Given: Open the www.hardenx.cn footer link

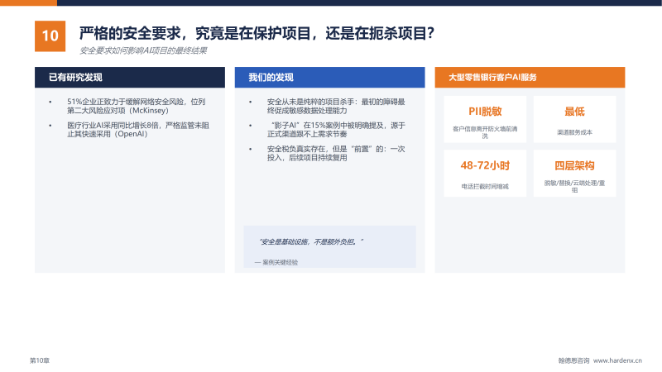Looking at the screenshot, I should [617, 360].
